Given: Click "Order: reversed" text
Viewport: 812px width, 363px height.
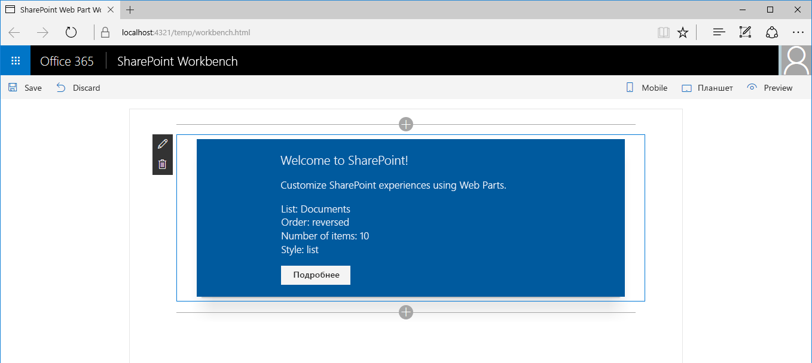Looking at the screenshot, I should 315,222.
